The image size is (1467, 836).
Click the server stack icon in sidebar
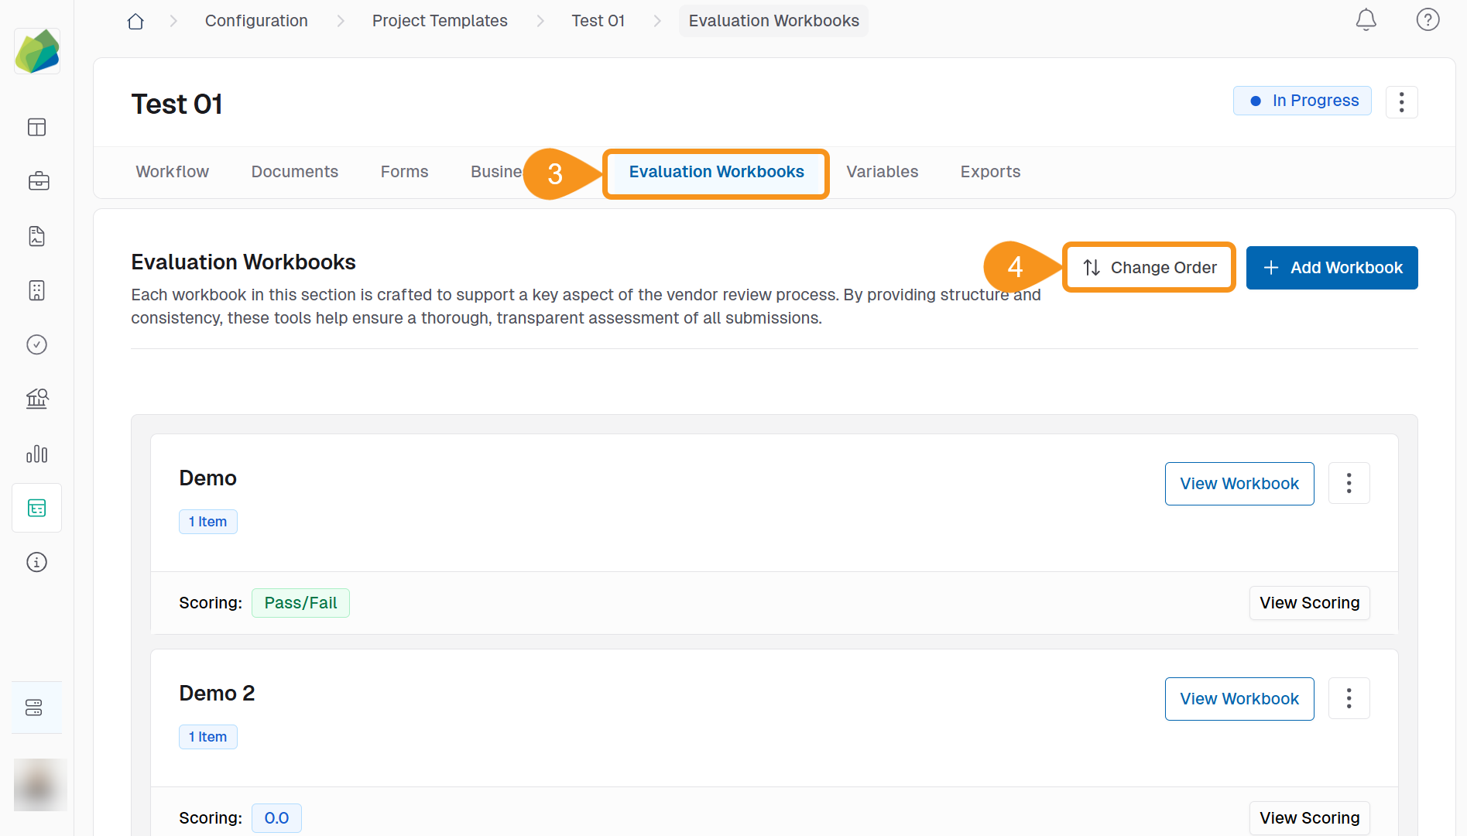pyautogui.click(x=34, y=708)
